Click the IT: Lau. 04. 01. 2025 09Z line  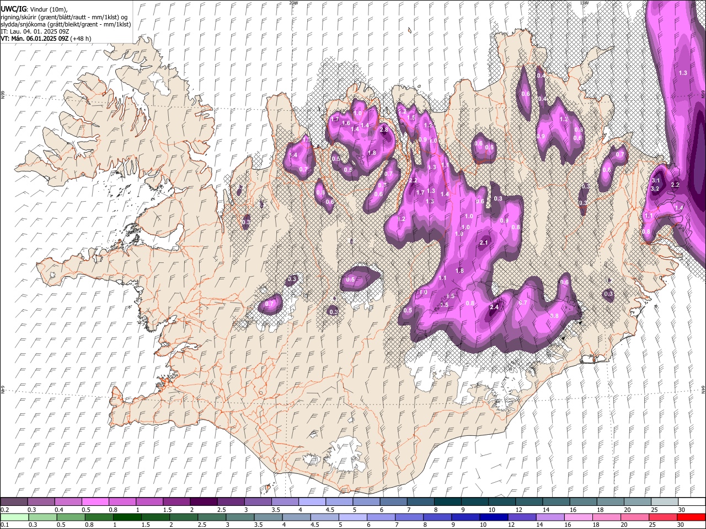click(x=35, y=31)
